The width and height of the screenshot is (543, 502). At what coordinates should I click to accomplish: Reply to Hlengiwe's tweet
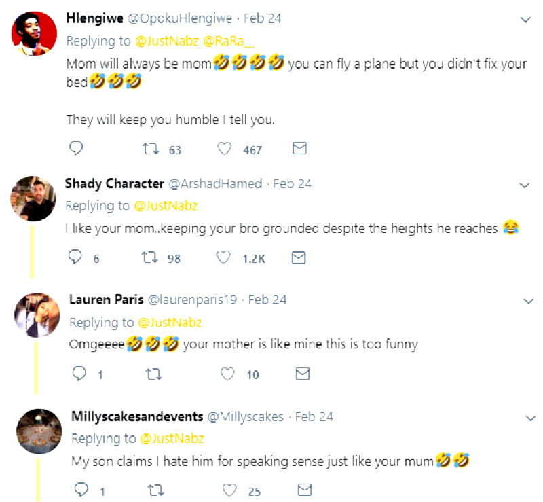(76, 148)
